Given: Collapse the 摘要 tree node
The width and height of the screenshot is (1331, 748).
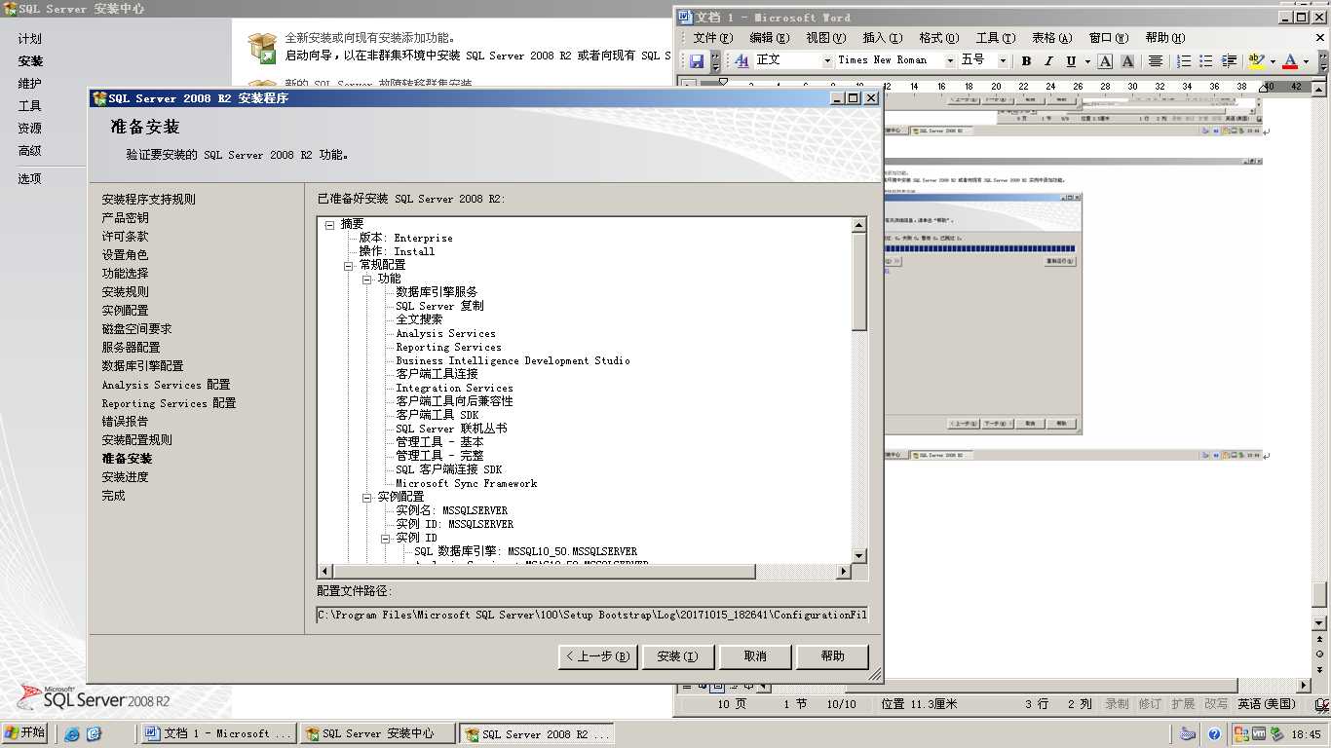Looking at the screenshot, I should (x=329, y=224).
